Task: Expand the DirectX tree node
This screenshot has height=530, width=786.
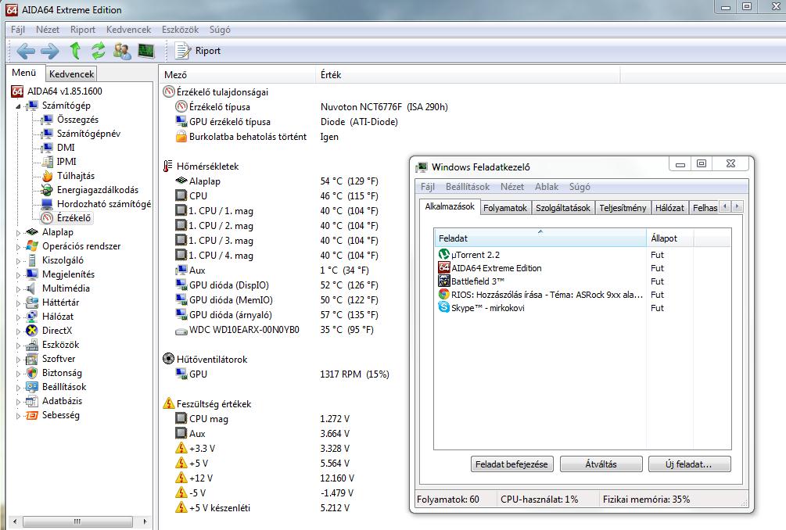Action: (19, 331)
